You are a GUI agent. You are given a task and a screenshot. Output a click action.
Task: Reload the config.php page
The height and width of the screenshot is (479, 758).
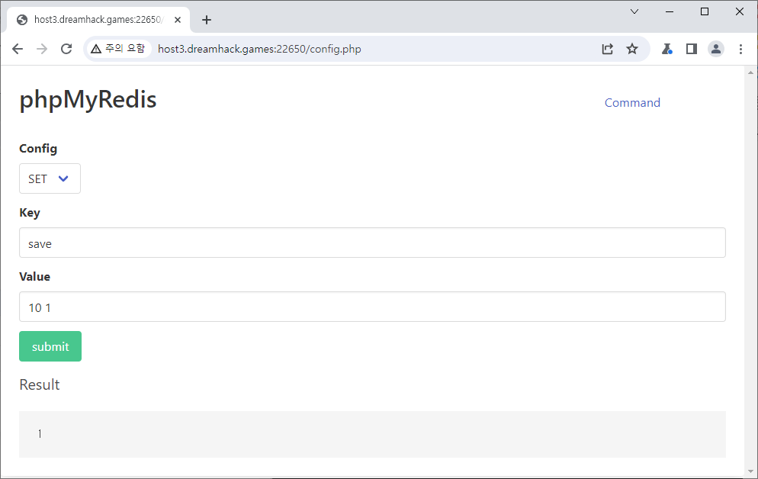click(x=66, y=49)
